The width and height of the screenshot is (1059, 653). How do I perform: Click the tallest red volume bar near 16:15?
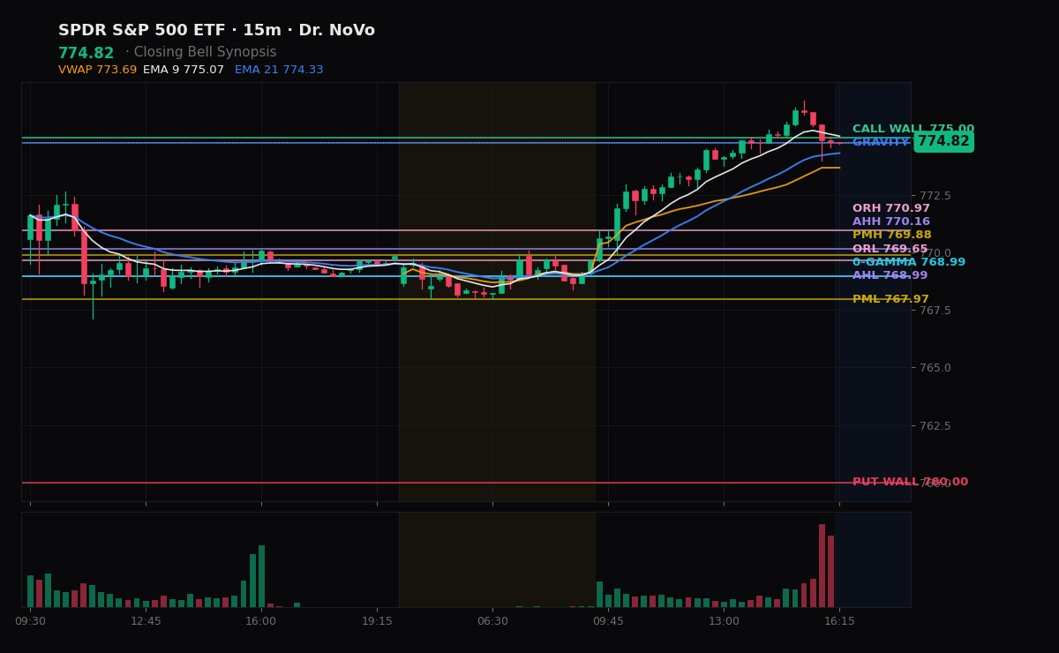(x=822, y=566)
